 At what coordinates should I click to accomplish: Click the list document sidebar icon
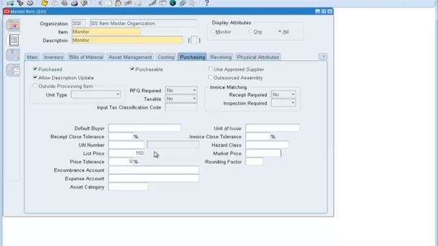[13, 40]
